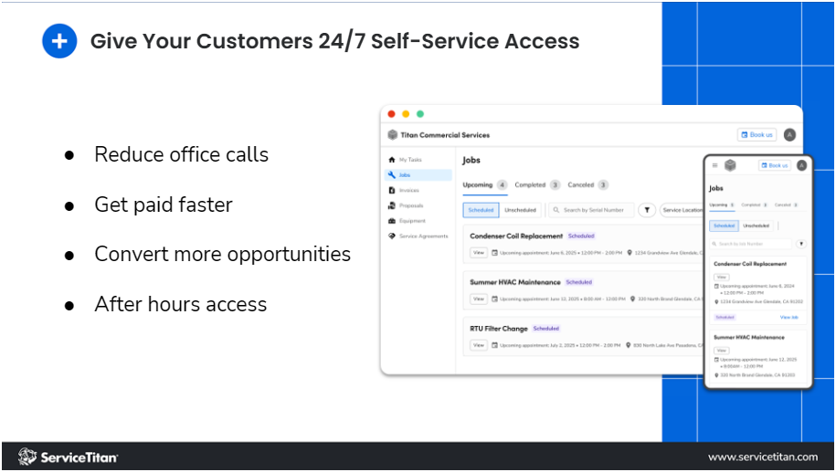Click the filter funnel icon in desktop window
Screen dimensions: 836x472
[647, 210]
